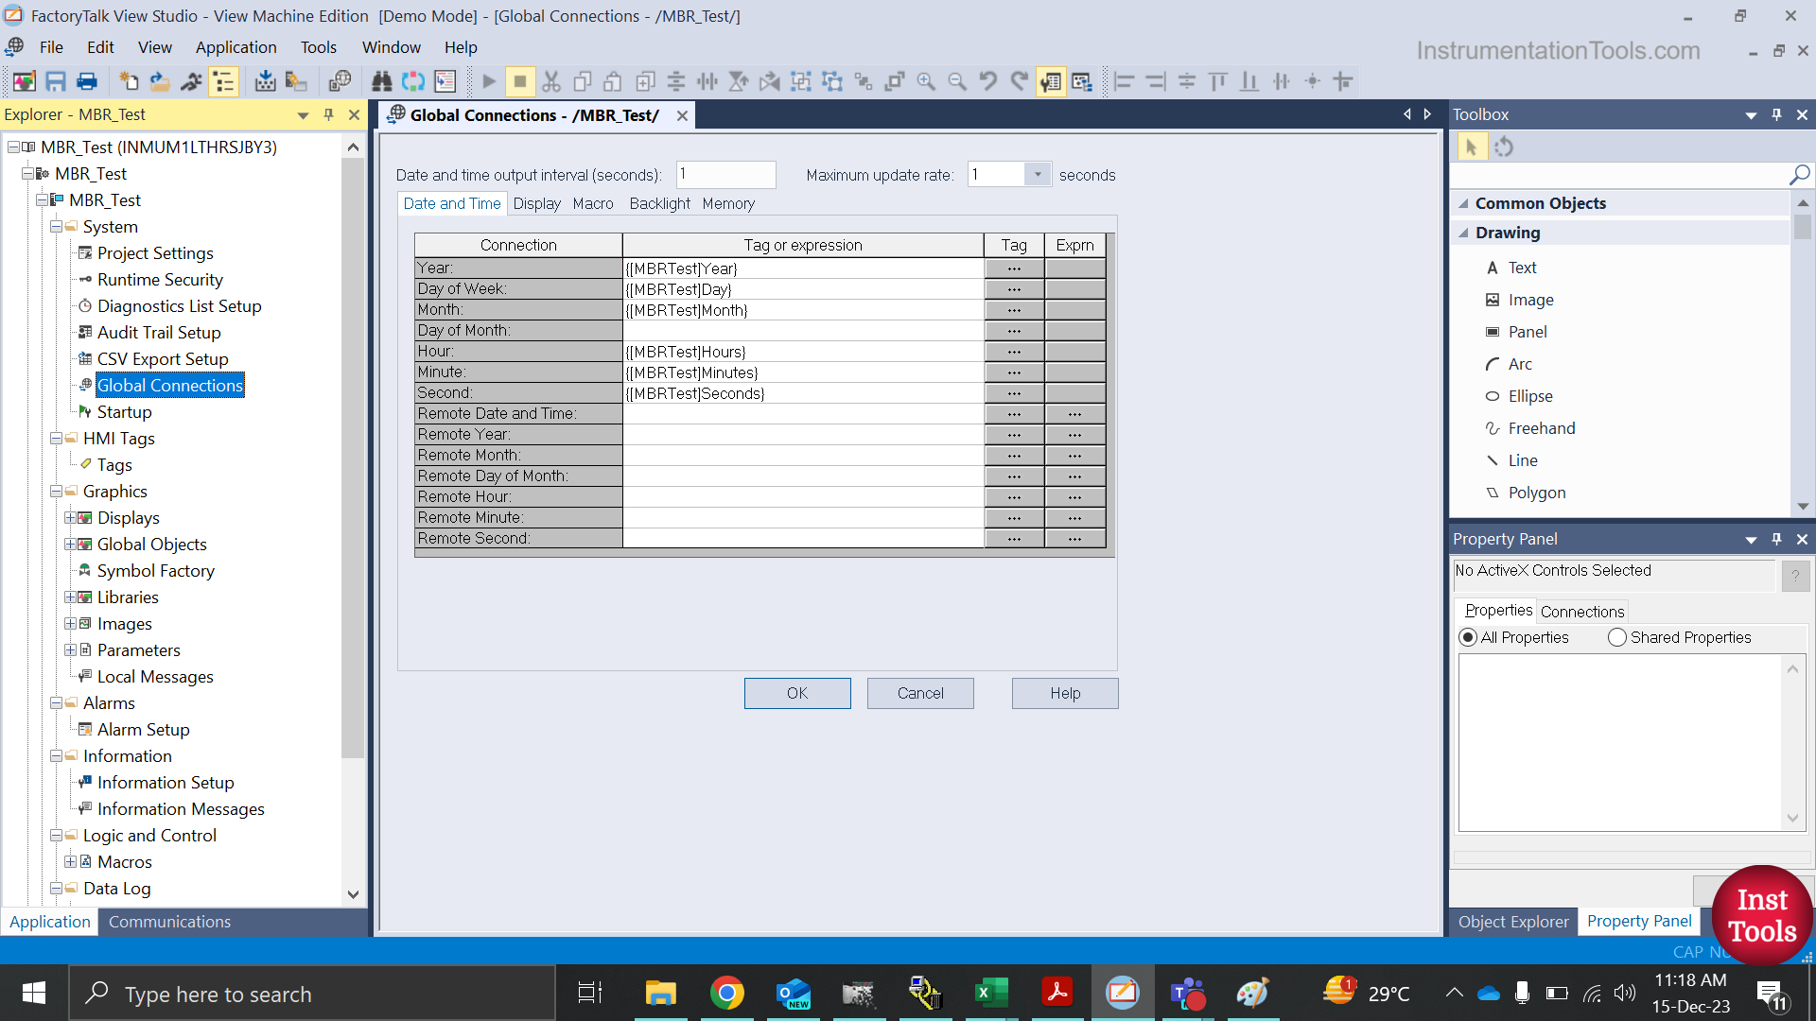Open File Explorer from the taskbar

click(660, 993)
